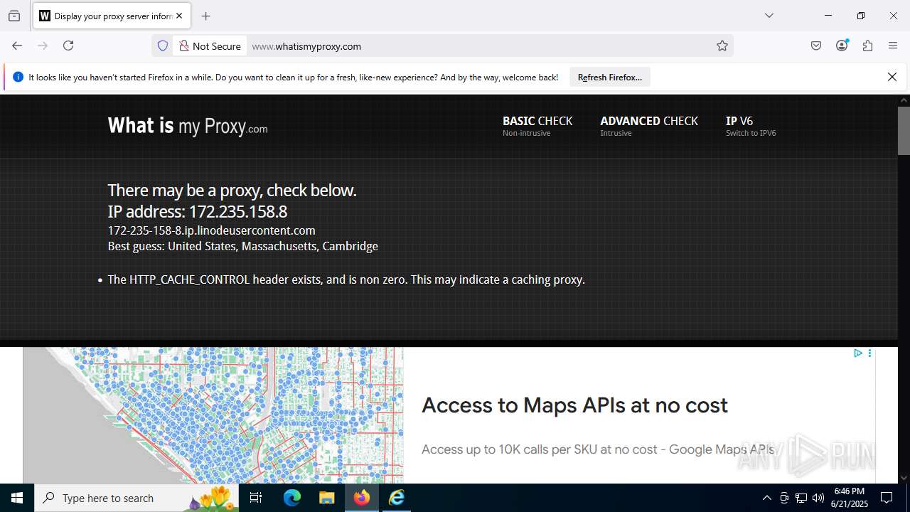Open the ADVANCED CHECK menu item
The width and height of the screenshot is (910, 512).
649,126
